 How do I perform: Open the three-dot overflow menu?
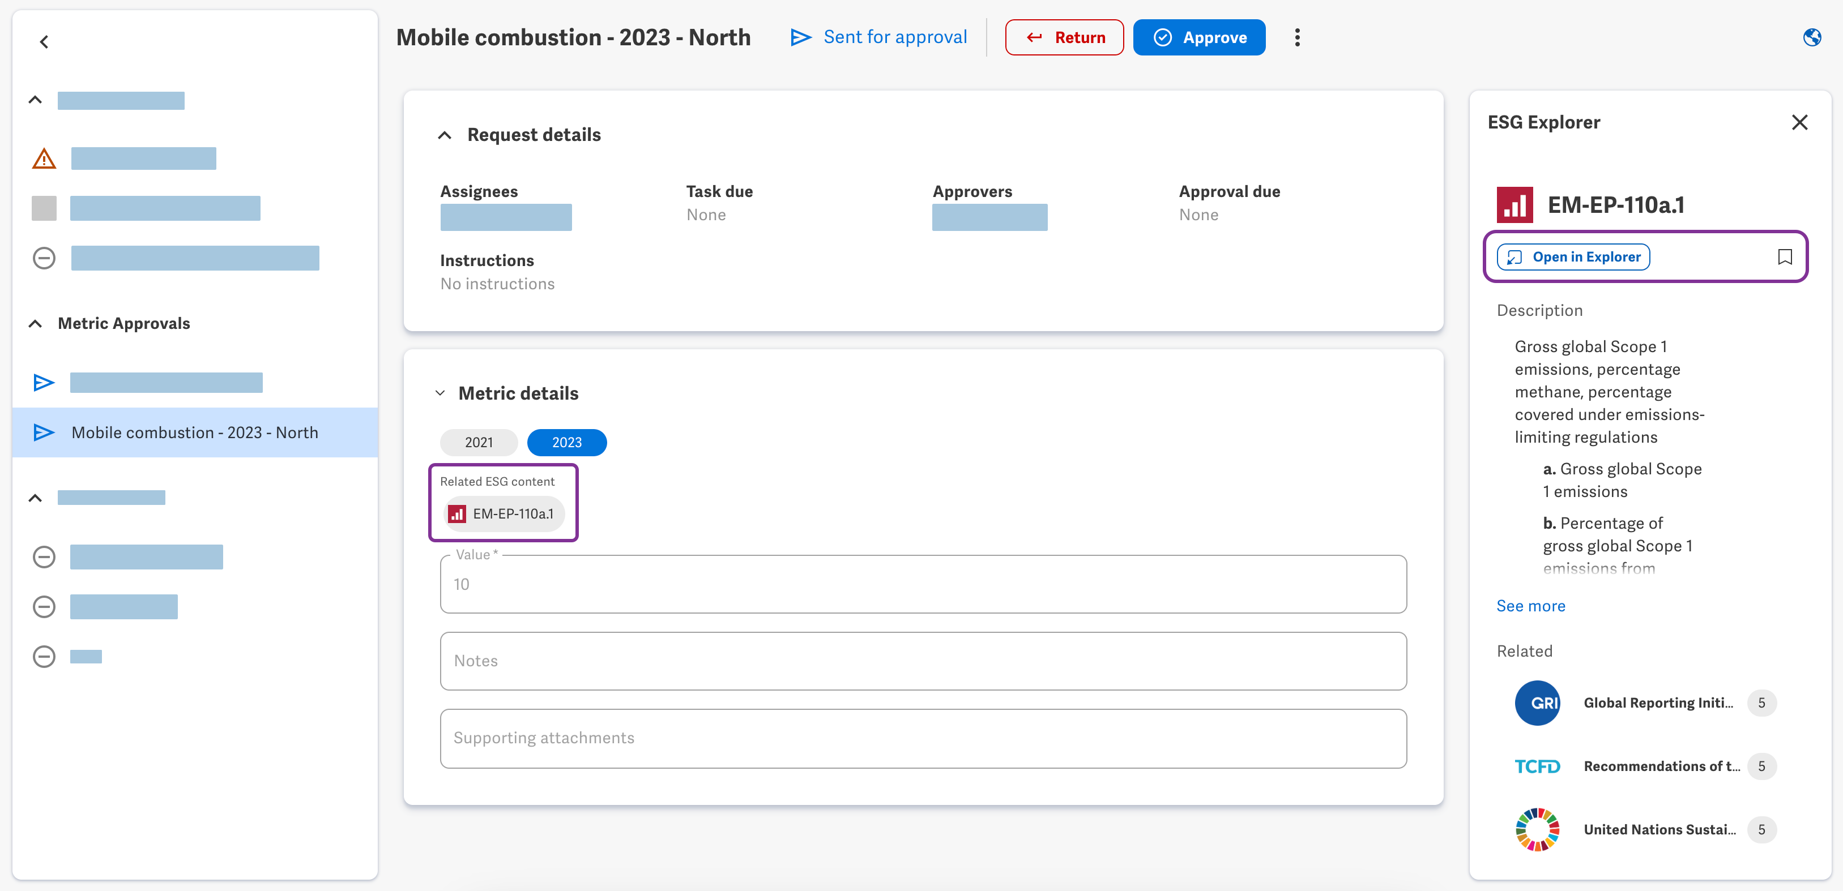click(1297, 37)
